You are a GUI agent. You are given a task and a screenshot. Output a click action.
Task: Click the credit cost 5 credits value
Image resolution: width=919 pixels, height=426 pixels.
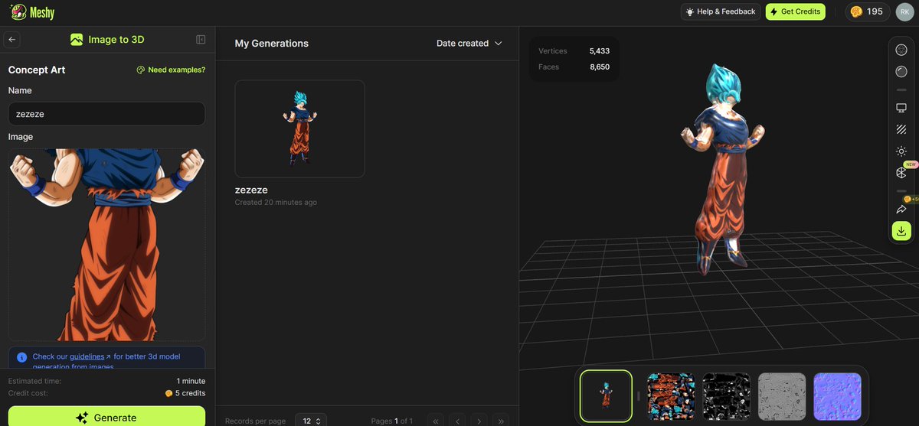pyautogui.click(x=185, y=393)
